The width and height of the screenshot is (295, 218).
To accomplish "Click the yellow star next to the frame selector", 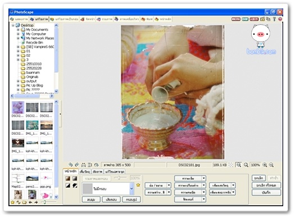I will [x=138, y=185].
